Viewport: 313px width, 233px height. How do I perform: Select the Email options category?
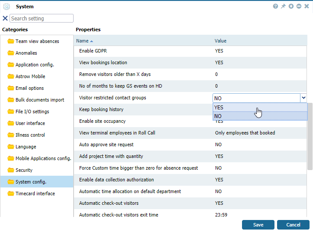pyautogui.click(x=29, y=88)
